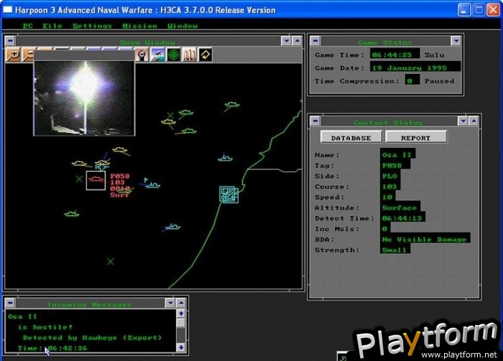Select the lone green ship contact
The height and width of the screenshot is (361, 503).
pos(72,213)
